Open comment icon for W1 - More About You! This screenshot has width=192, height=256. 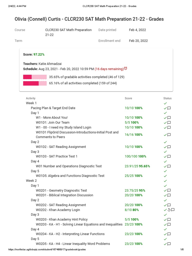(x=169, y=118)
